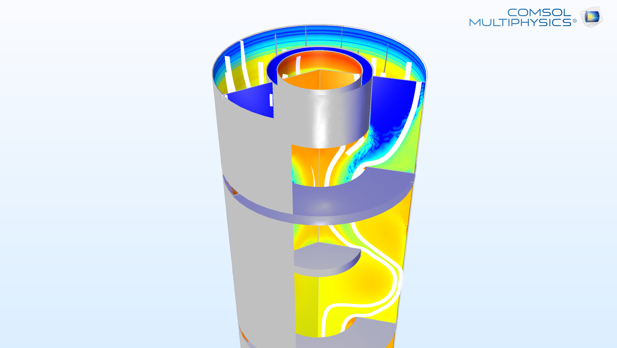Image resolution: width=617 pixels, height=348 pixels.
Task: Click the COMSOL Multiphysics logo text
Action: pyautogui.click(x=523, y=17)
